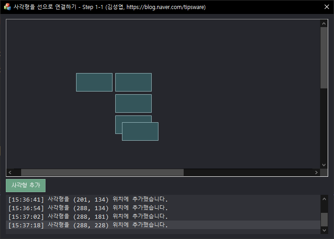Click the log list scroll down arrow
Screen dimensions: 334x239
324,230
